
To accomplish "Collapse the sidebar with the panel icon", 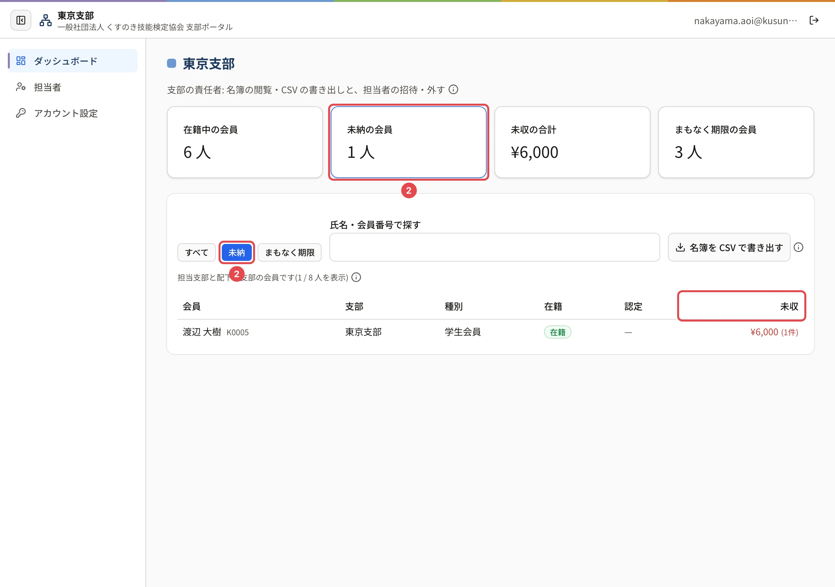I will tap(21, 20).
